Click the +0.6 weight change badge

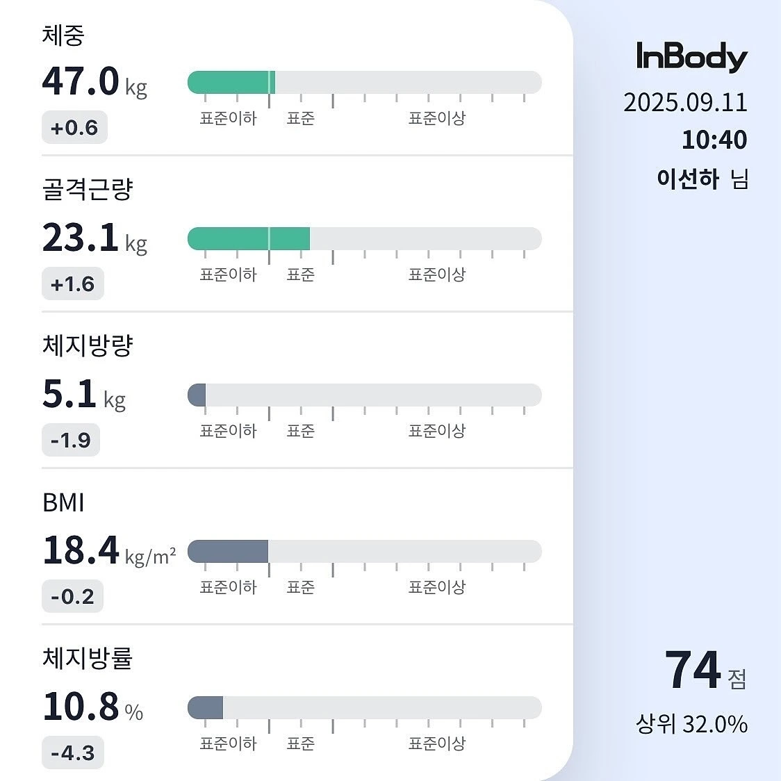point(74,128)
